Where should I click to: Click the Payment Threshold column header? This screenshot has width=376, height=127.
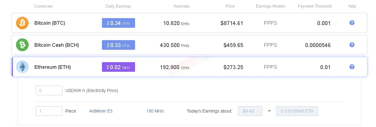tap(315, 6)
